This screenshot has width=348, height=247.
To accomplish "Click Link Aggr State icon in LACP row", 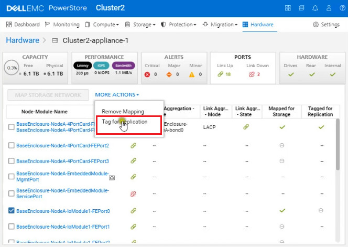I will tap(246, 127).
